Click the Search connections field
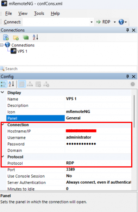Screen dimensions: 138x212 pyautogui.click(x=71, y=69)
